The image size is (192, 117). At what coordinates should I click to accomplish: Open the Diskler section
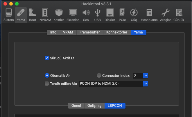[x=110, y=15]
